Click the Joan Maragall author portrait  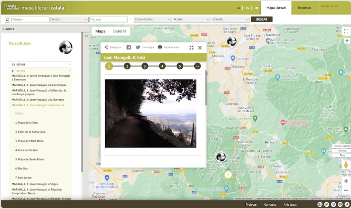[66, 47]
